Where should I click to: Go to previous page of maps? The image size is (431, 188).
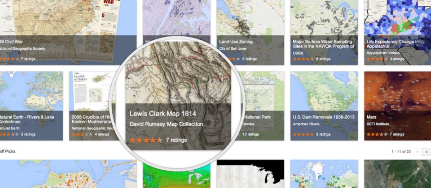418,152
